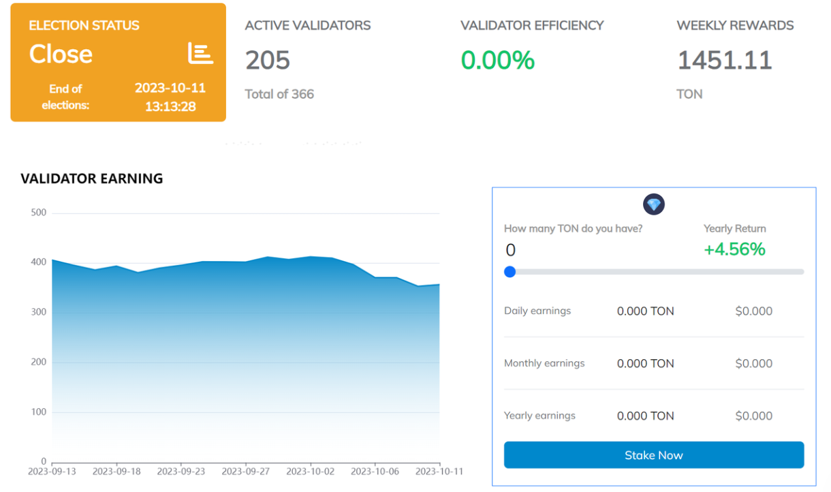Click the blue staking slider handle

coord(509,272)
